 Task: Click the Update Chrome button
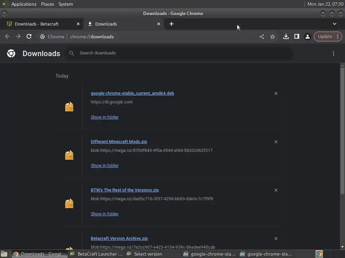click(325, 36)
